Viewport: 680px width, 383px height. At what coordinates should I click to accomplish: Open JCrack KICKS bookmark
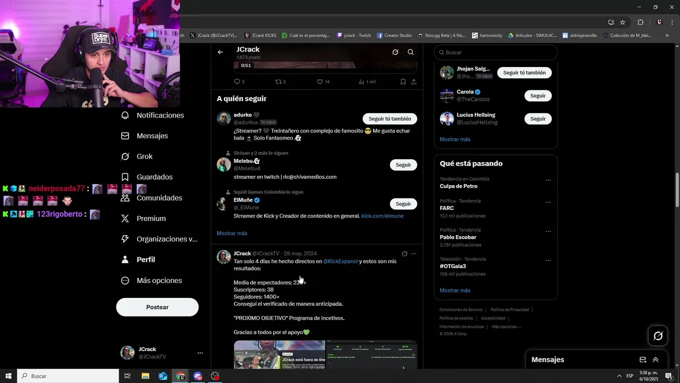click(260, 36)
